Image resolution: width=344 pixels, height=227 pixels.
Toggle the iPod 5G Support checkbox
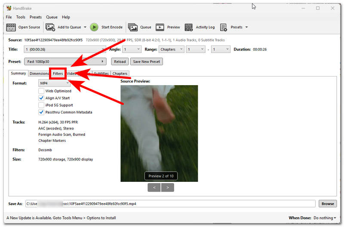point(41,105)
